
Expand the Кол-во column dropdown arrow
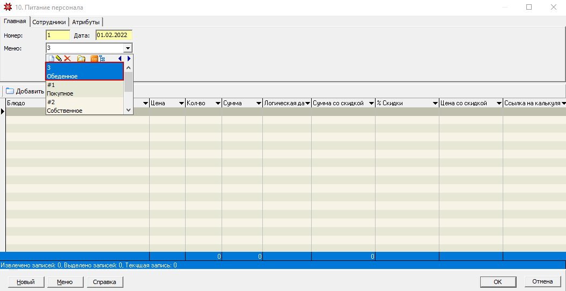click(x=217, y=103)
